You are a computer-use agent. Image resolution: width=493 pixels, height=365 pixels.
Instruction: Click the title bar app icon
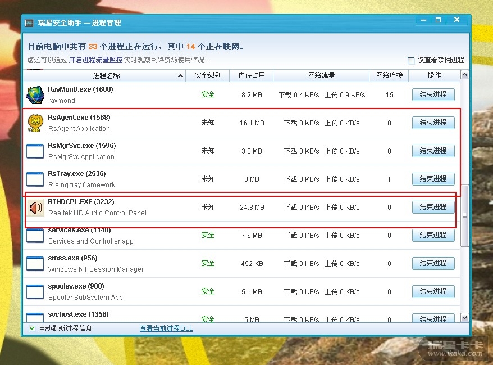[30, 23]
